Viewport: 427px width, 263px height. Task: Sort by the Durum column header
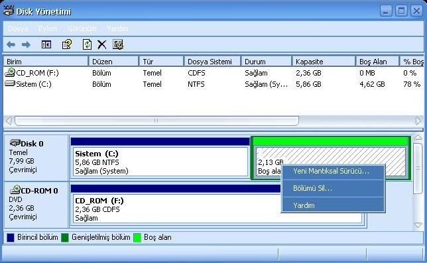pos(266,62)
